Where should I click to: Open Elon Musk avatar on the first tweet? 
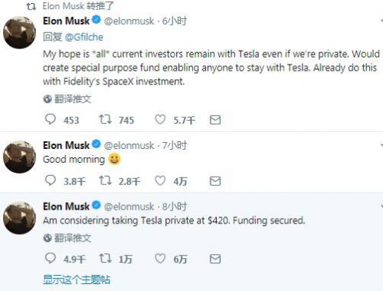click(19, 32)
